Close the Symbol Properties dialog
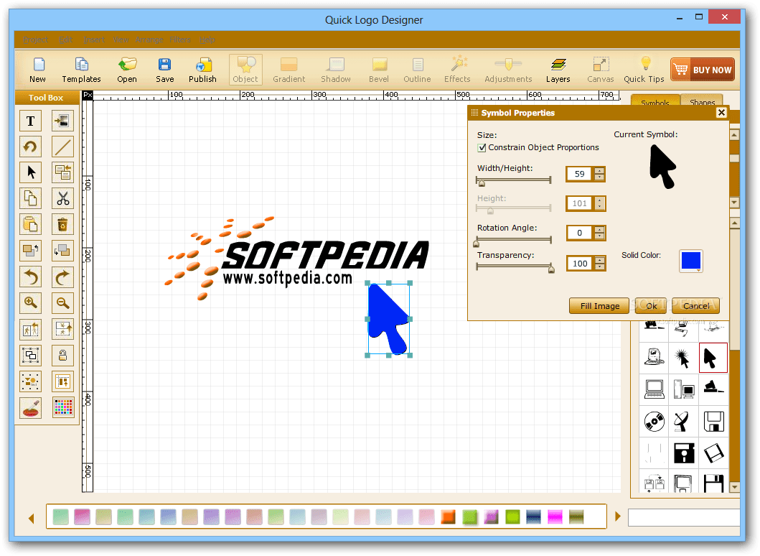The width and height of the screenshot is (760, 556). 721,113
